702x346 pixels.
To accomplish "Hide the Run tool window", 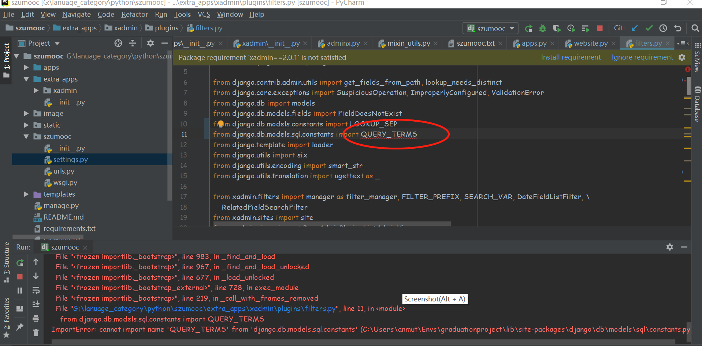I will tap(684, 247).
